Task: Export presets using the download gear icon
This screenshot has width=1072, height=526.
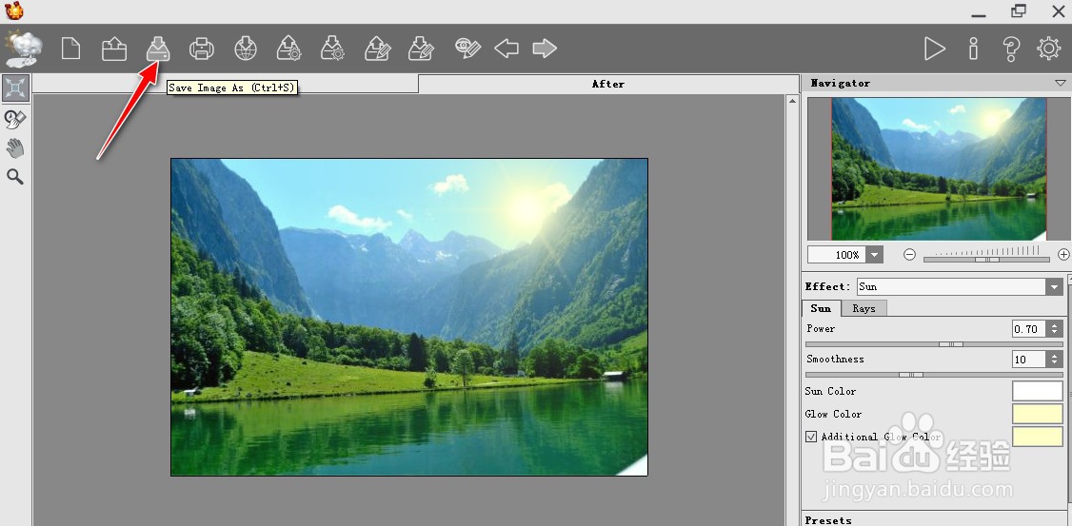Action: tap(333, 49)
